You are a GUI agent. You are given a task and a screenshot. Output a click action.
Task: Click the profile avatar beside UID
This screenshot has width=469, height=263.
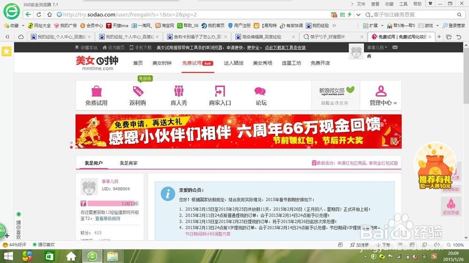pos(89,187)
